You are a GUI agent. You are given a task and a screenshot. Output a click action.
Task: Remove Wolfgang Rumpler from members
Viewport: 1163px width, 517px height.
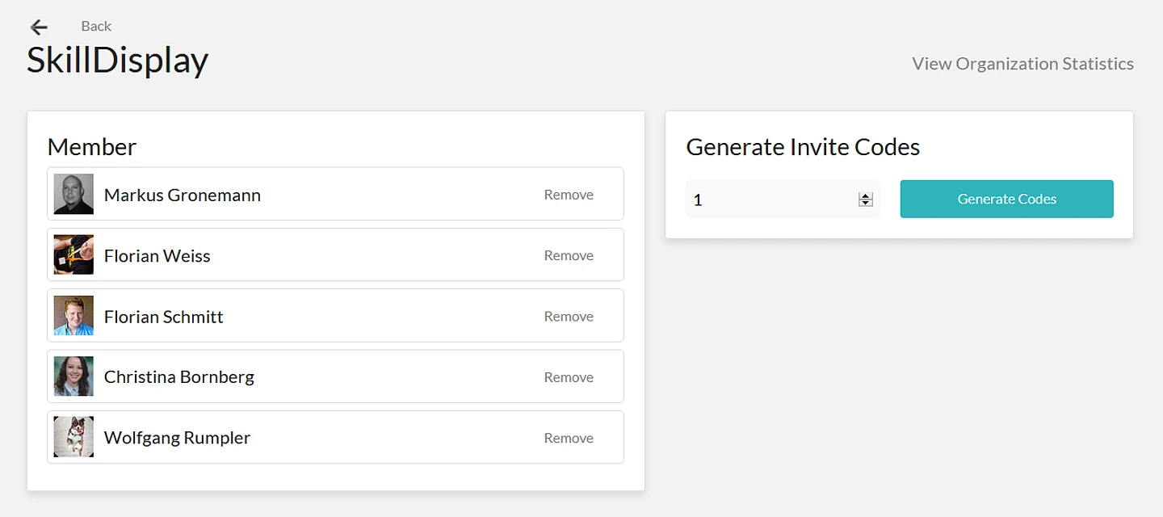(x=569, y=438)
